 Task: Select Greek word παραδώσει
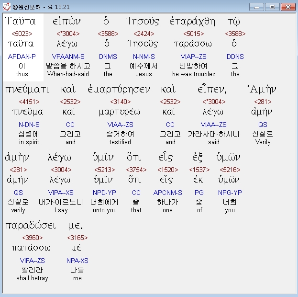pos(31,226)
